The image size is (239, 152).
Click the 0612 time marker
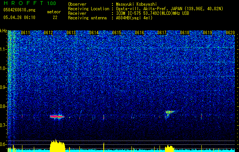(x=48, y=33)
